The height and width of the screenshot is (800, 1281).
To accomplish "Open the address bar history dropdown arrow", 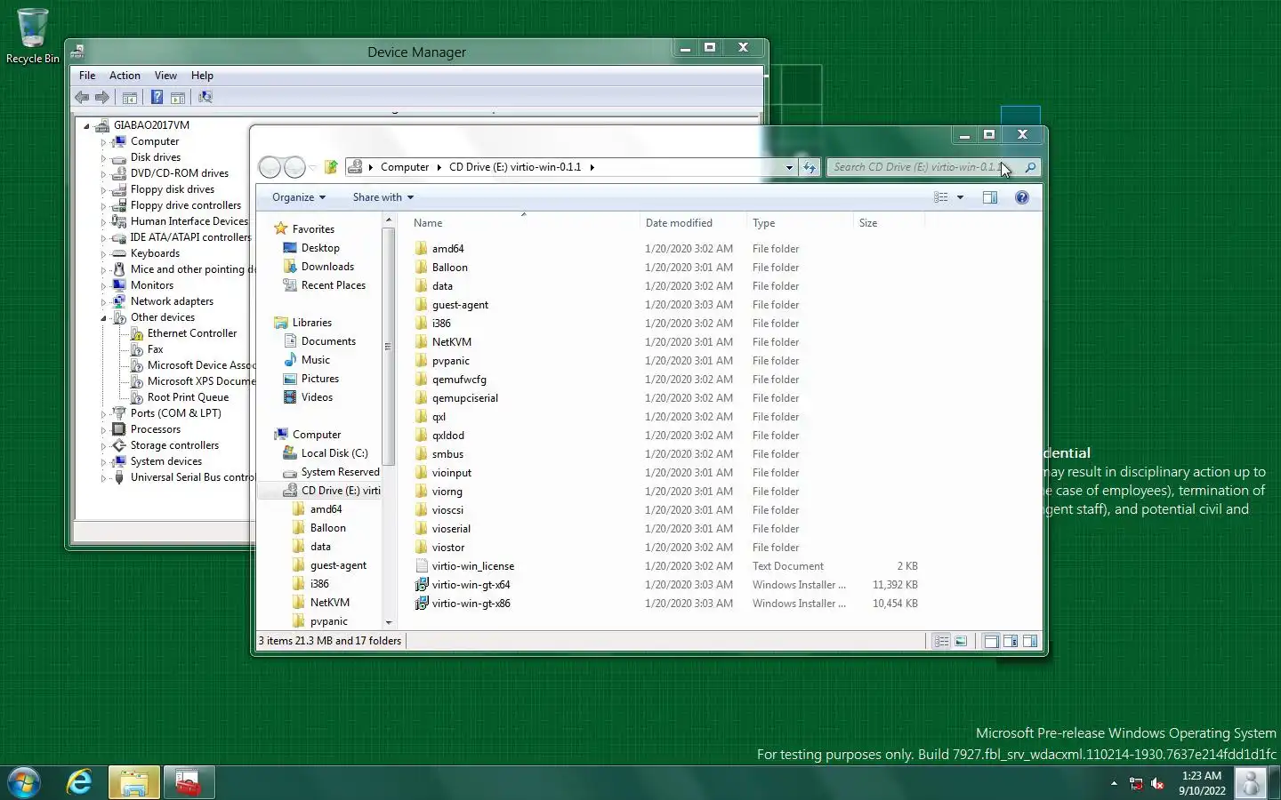I will tap(789, 167).
